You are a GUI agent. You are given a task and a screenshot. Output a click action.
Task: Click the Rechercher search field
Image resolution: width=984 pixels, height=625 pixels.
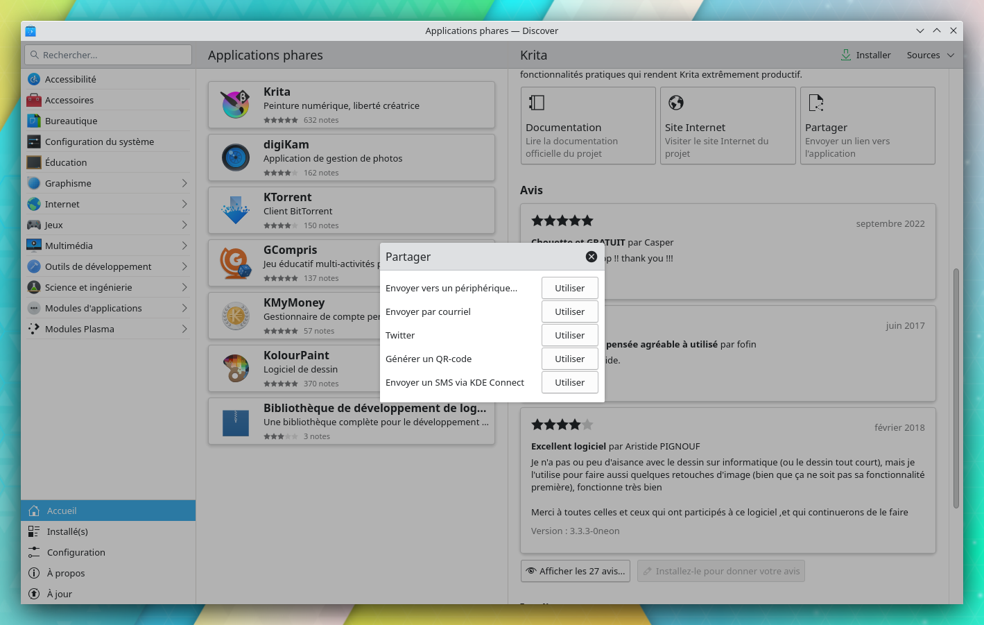coord(108,55)
